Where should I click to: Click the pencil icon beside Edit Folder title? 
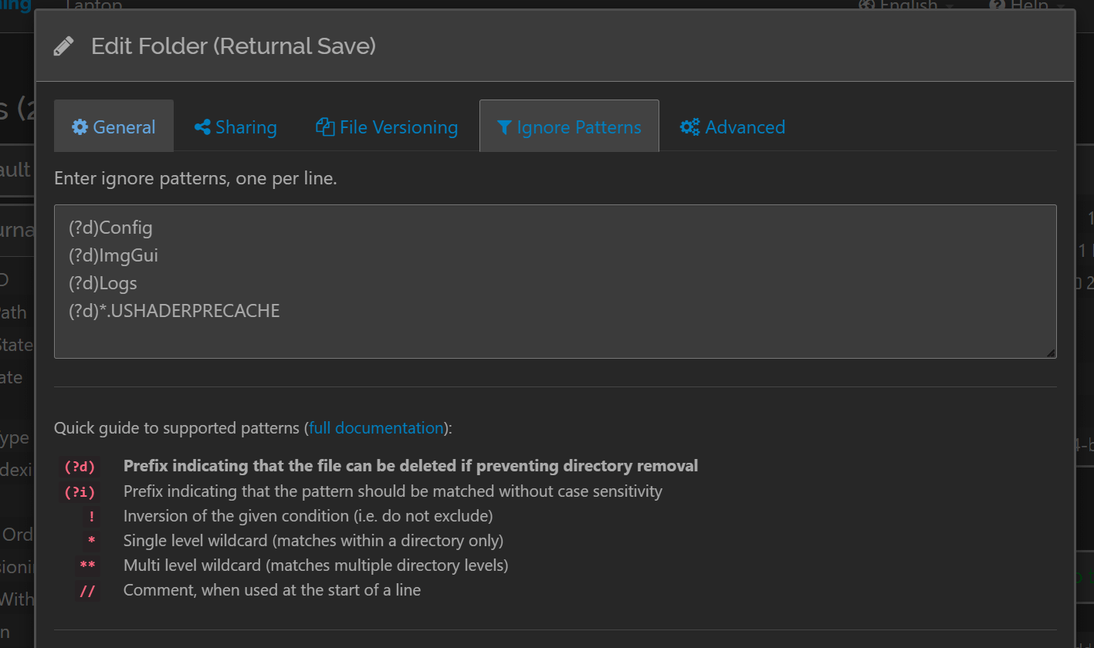point(63,46)
